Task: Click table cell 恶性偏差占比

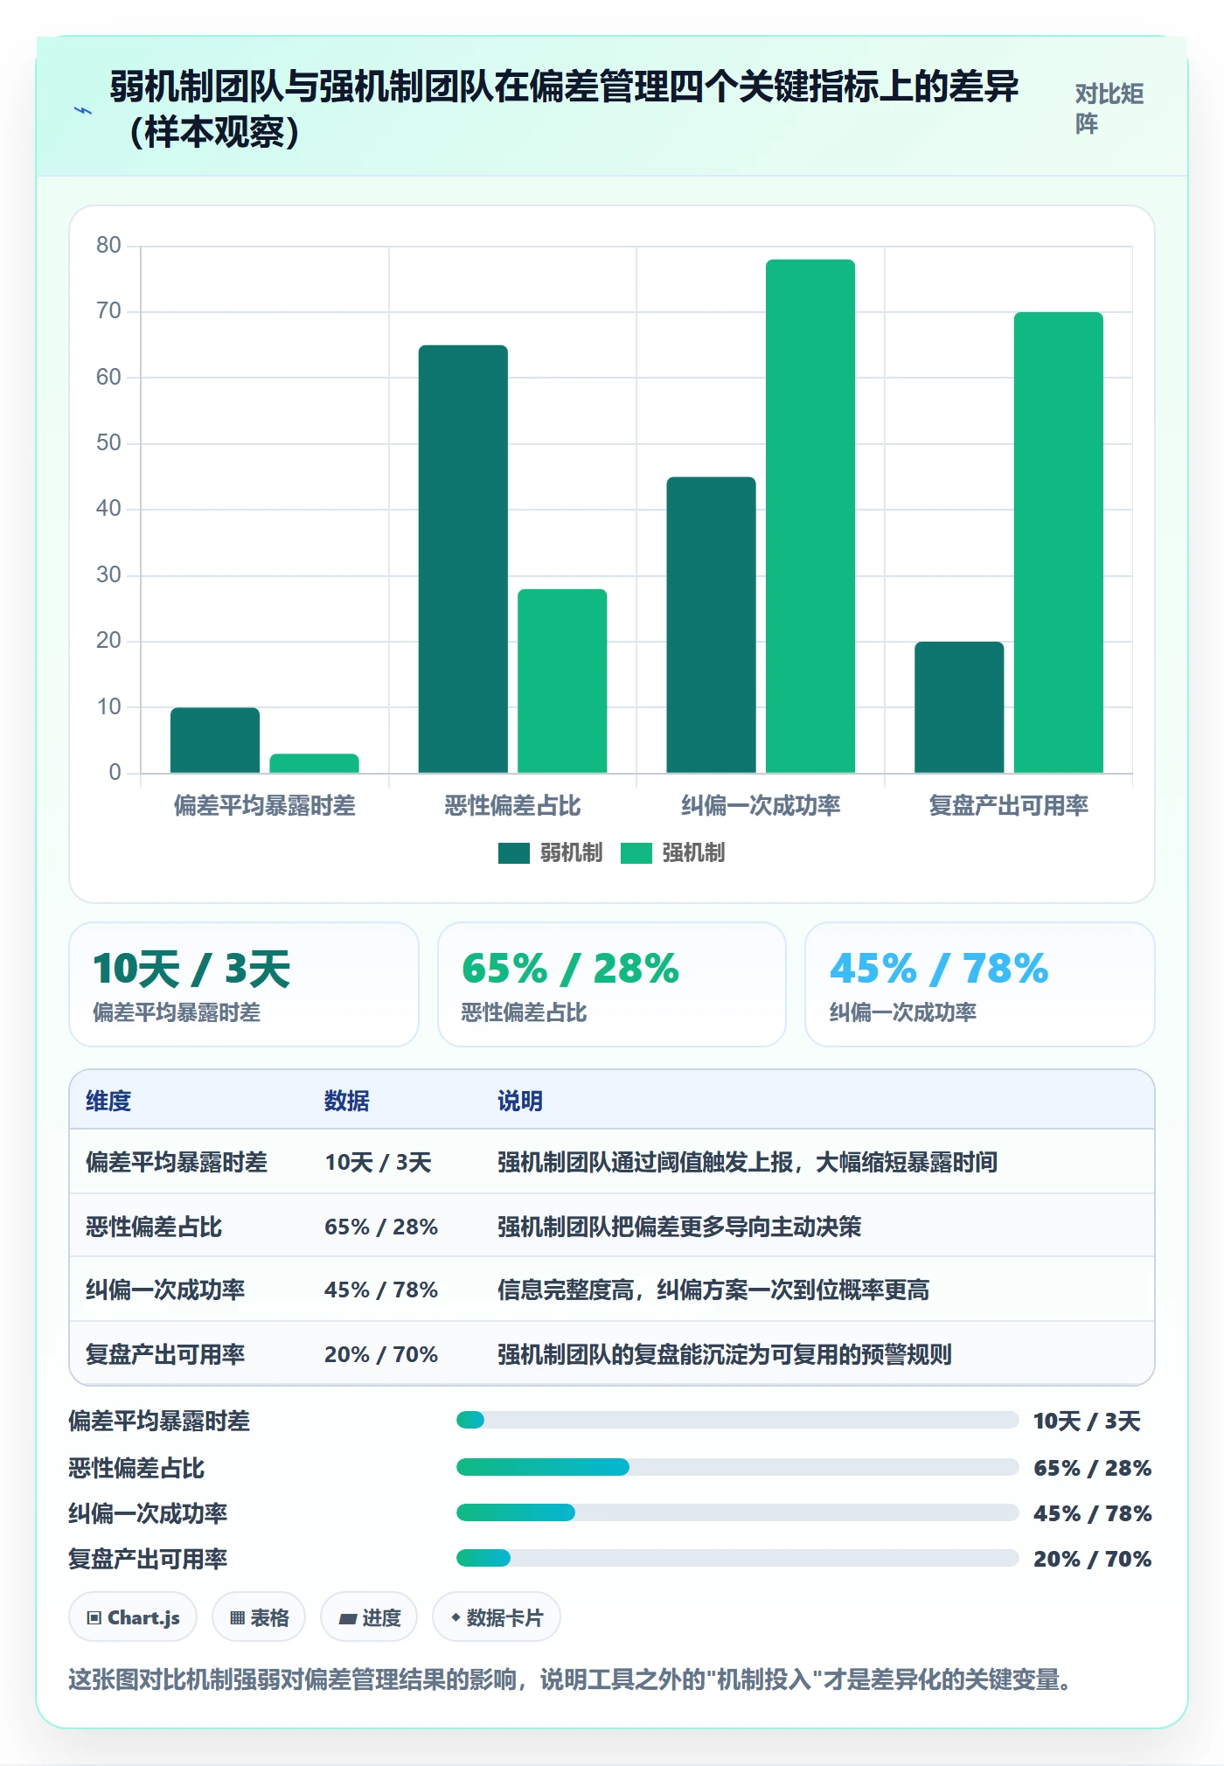Action: coord(154,1227)
